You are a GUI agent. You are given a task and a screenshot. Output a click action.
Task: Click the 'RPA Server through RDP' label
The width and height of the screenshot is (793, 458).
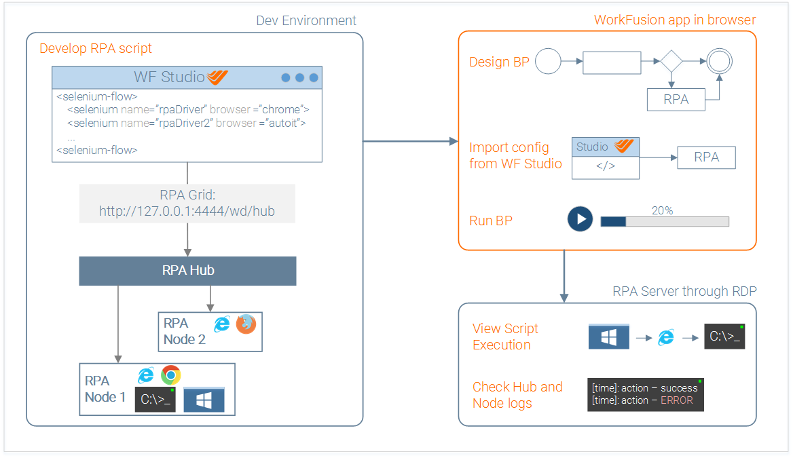685,292
